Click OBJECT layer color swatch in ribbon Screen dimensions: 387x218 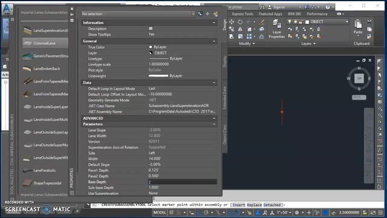[307, 22]
